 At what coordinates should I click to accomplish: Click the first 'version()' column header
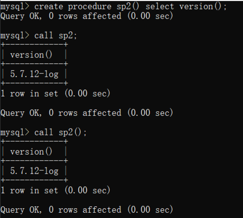click(x=31, y=54)
